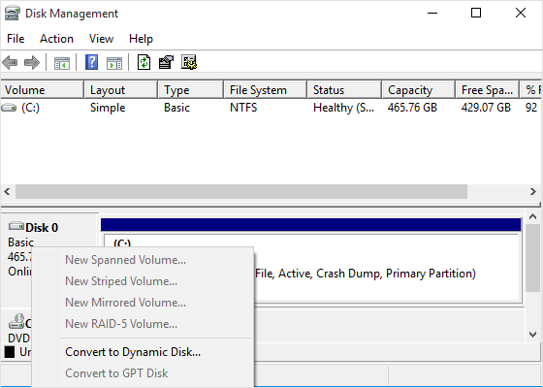Viewport: 543px width, 388px height.
Task: Sort by the Volume column header
Action: click(x=43, y=90)
